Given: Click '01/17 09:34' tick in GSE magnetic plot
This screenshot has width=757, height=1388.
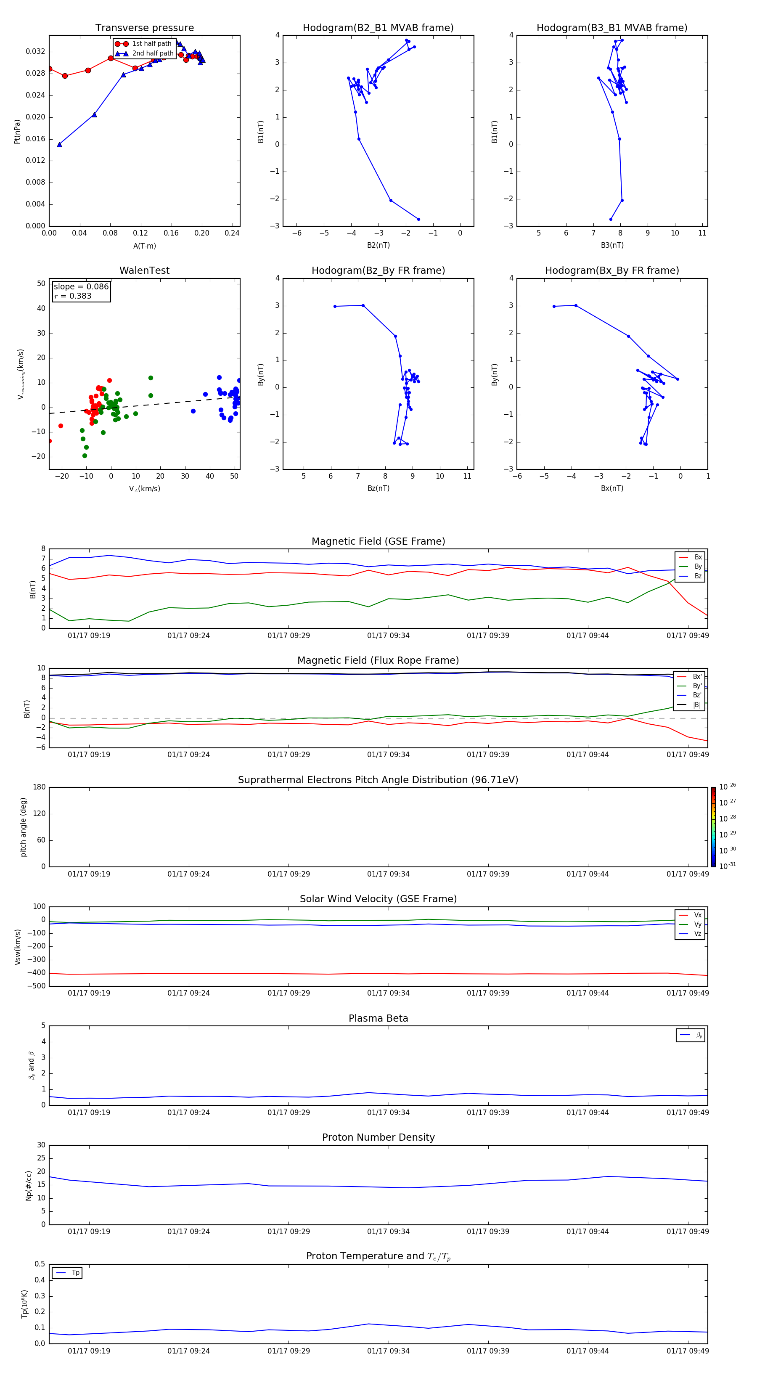Looking at the screenshot, I should coord(388,636).
